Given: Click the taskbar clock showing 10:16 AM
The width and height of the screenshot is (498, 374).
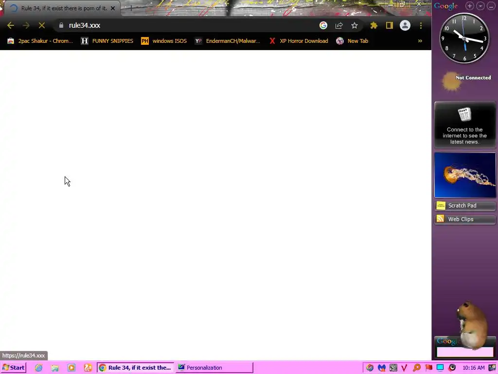Looking at the screenshot, I should (474, 368).
